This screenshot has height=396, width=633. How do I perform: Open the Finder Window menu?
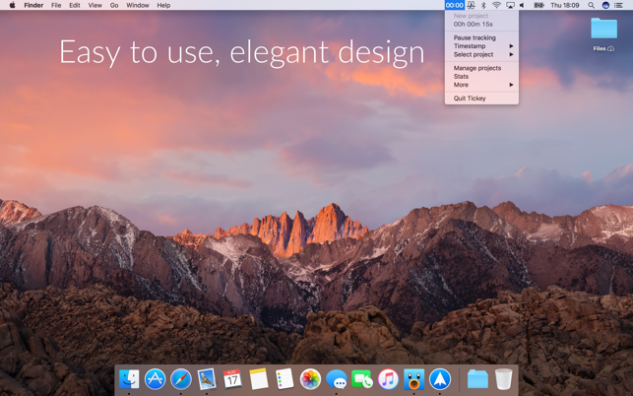[x=137, y=5]
